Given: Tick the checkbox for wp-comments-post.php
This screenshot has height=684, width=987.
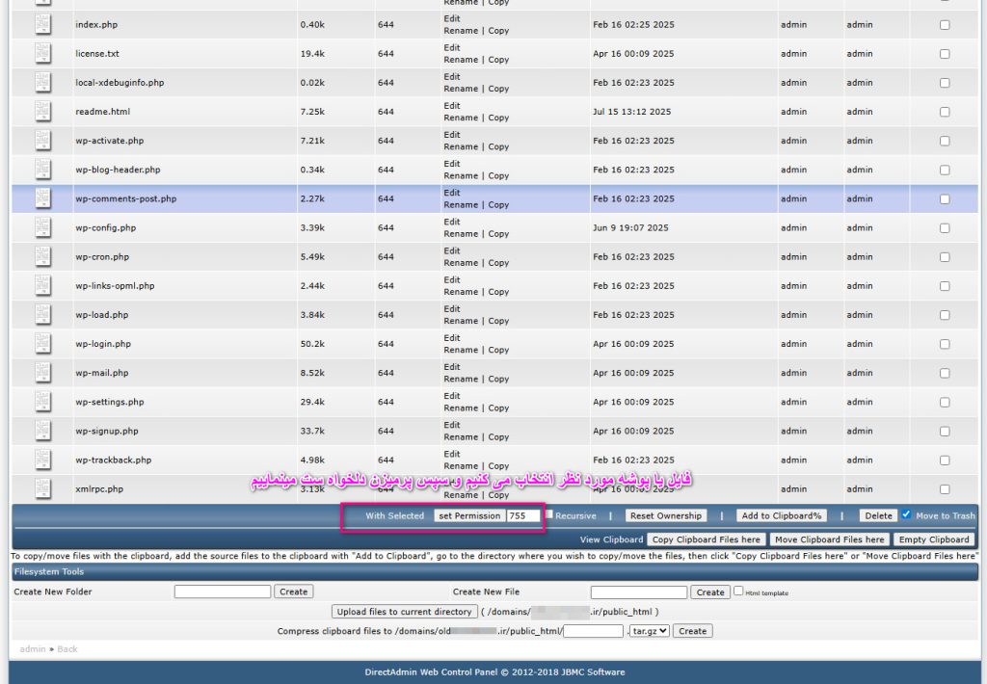Looking at the screenshot, I should click(944, 199).
